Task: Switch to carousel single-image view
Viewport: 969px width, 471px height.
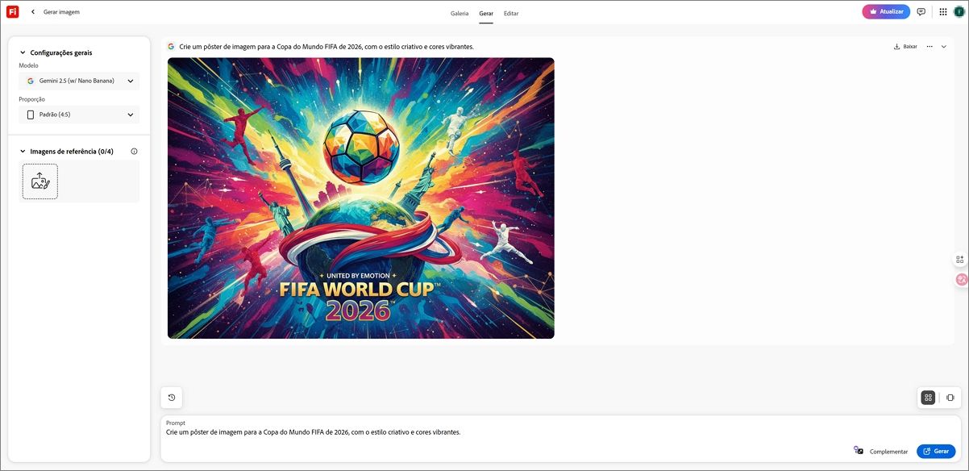Action: click(x=950, y=398)
